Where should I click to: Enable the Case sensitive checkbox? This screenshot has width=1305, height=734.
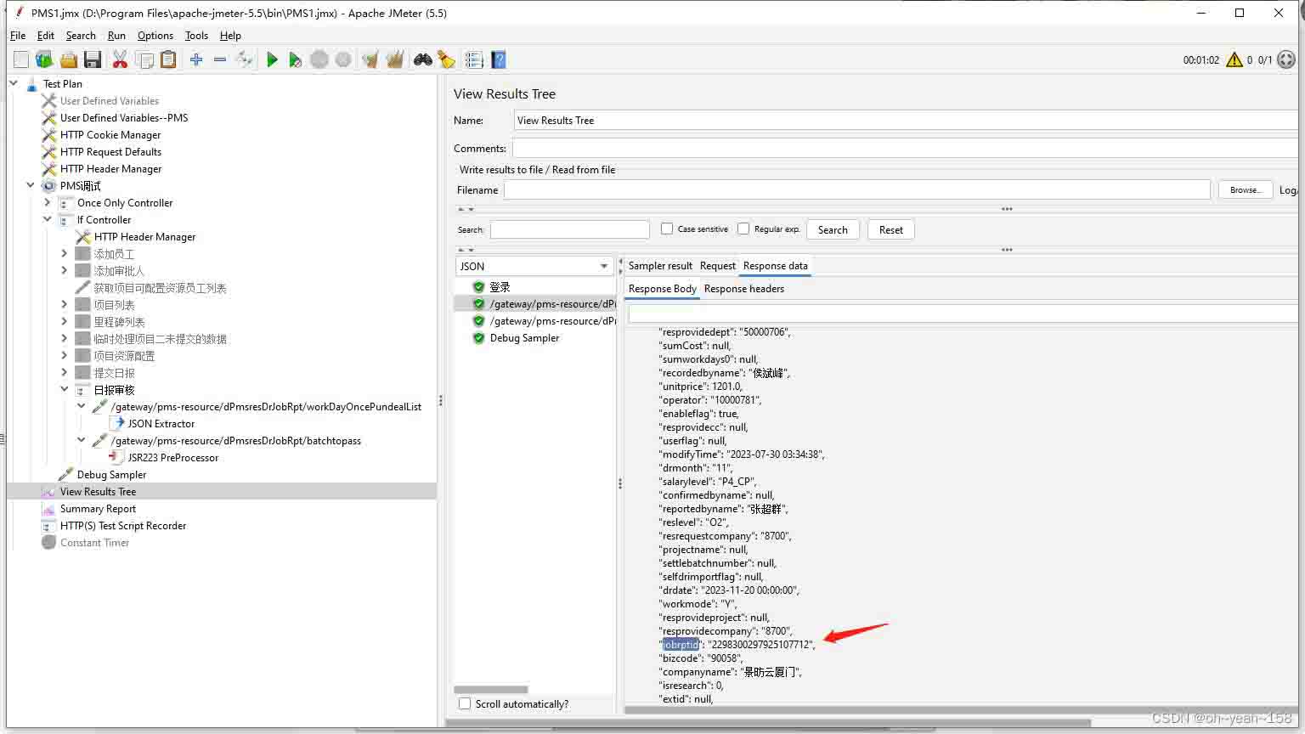tap(667, 229)
